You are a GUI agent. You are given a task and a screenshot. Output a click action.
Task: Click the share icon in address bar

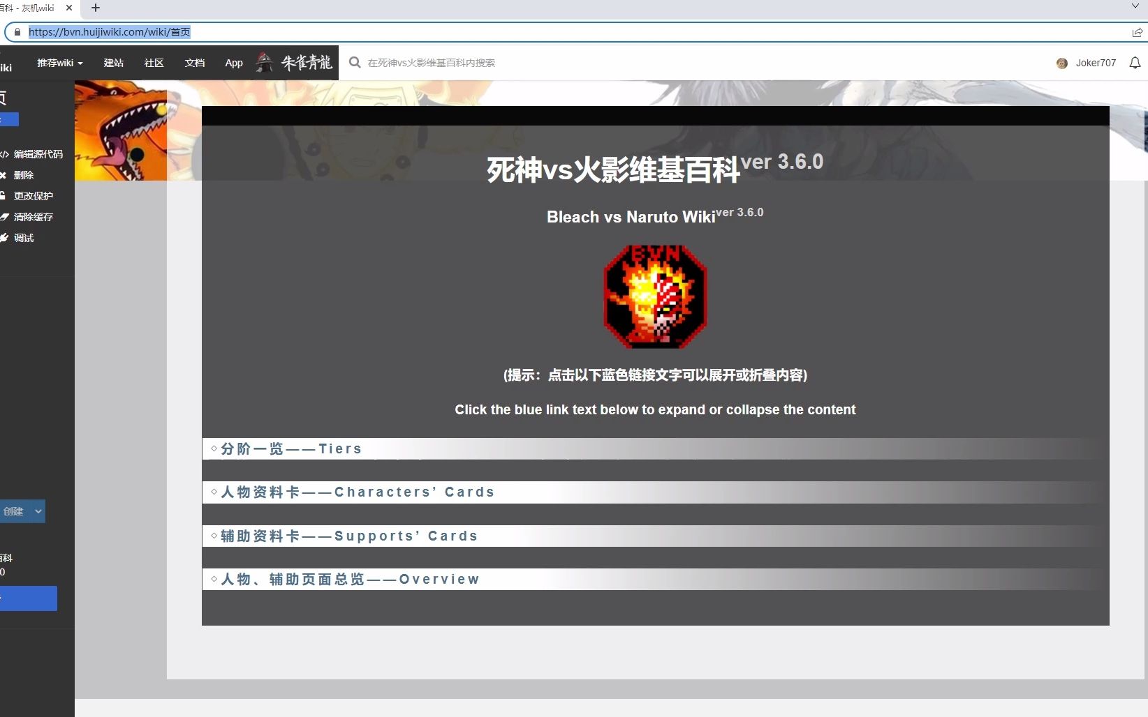[1137, 32]
